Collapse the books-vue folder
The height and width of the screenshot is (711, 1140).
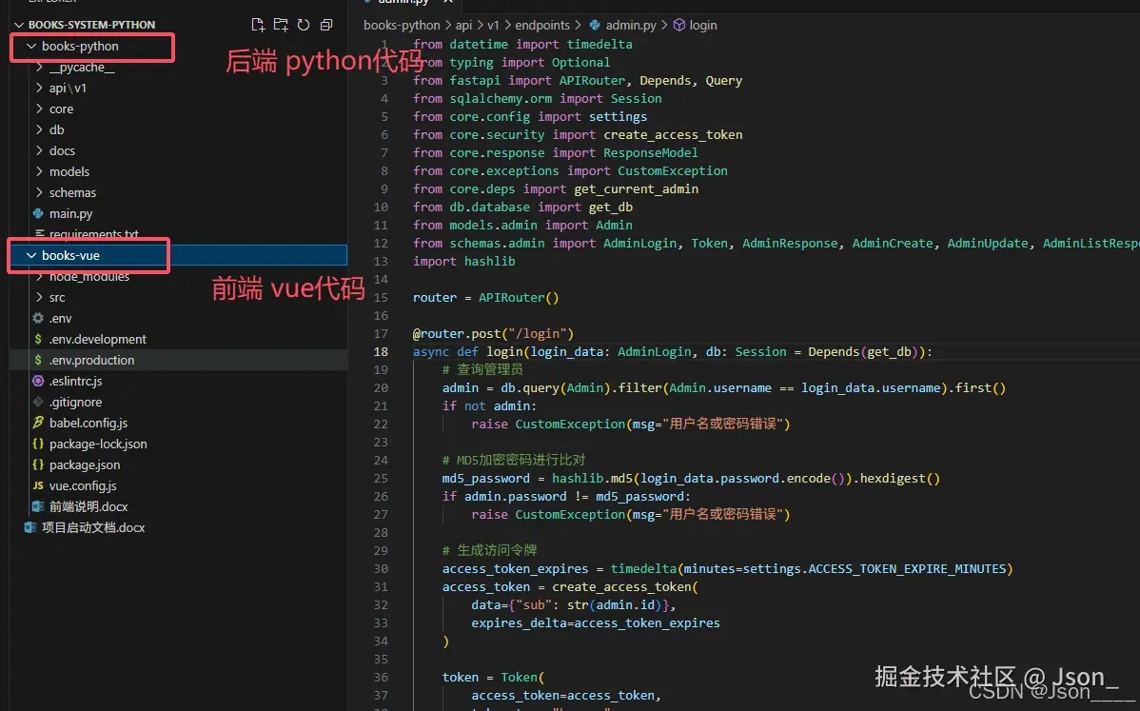(x=31, y=255)
